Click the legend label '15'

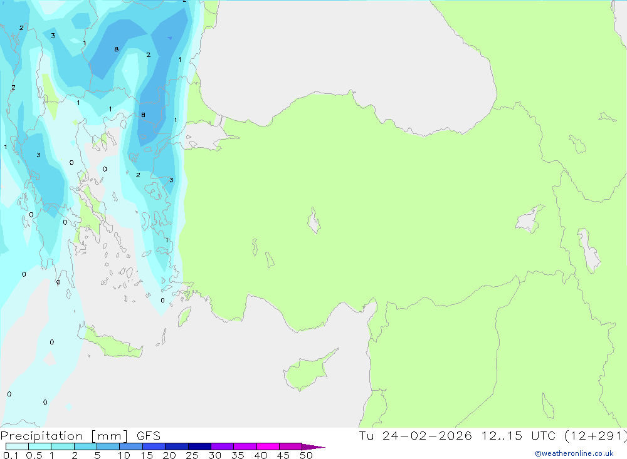(147, 455)
